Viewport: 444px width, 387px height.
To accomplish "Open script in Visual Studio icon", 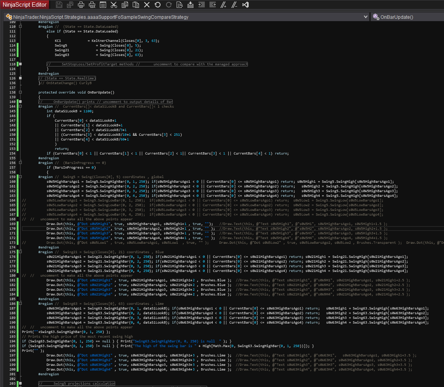I will tap(245, 5).
